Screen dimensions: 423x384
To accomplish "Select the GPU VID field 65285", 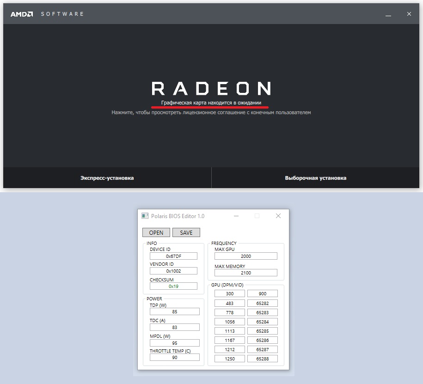I will click(x=263, y=331).
